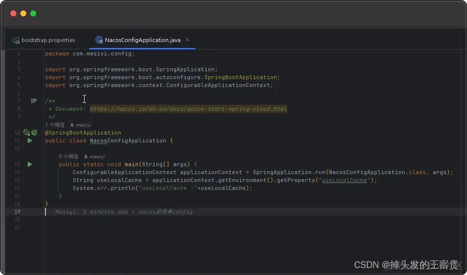Click line number 19 in the gutter
467x275 pixels.
(17, 212)
